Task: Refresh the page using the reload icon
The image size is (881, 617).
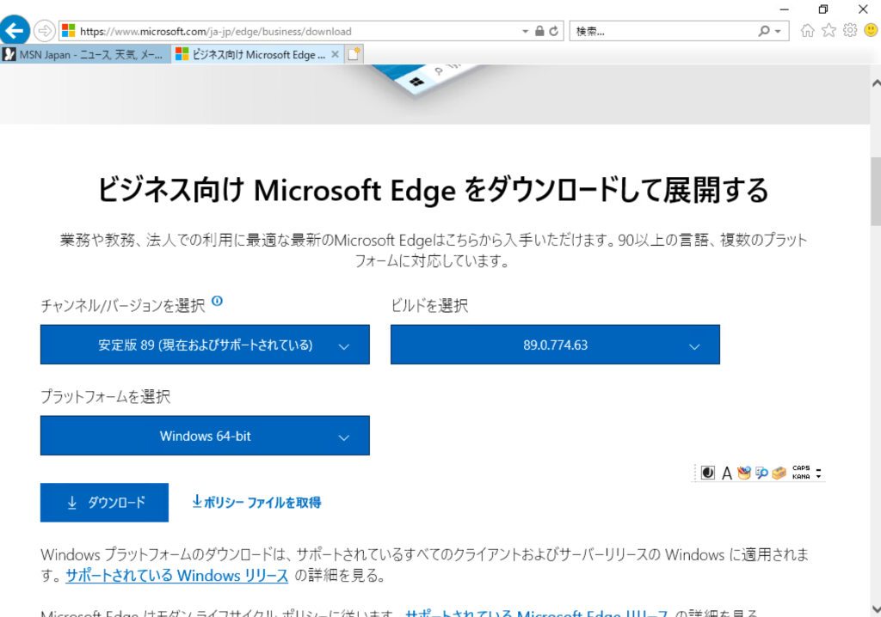Action: tap(555, 31)
